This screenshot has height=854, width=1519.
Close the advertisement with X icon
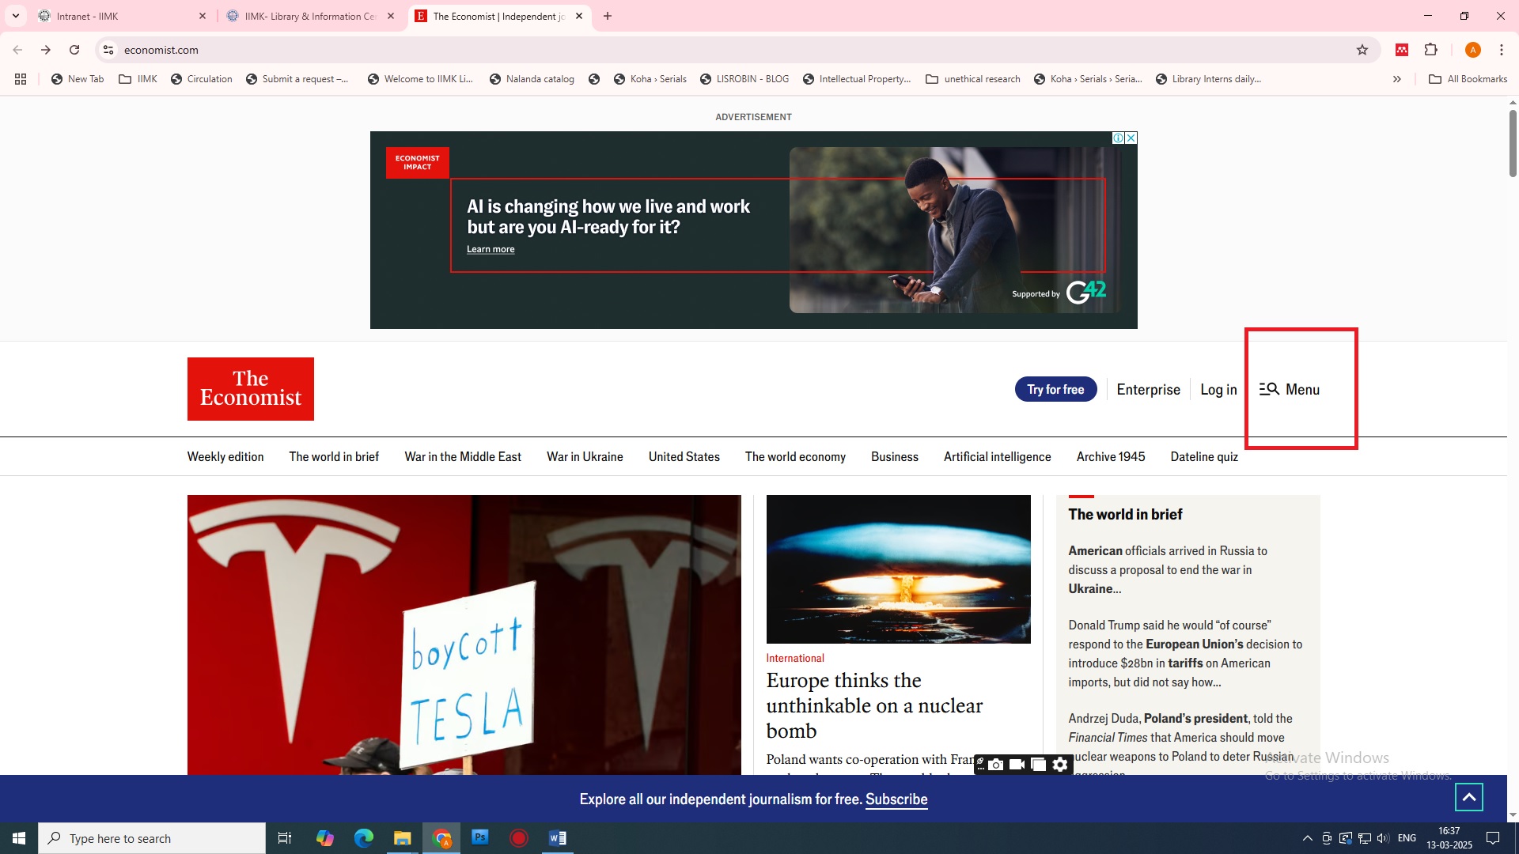(1131, 138)
